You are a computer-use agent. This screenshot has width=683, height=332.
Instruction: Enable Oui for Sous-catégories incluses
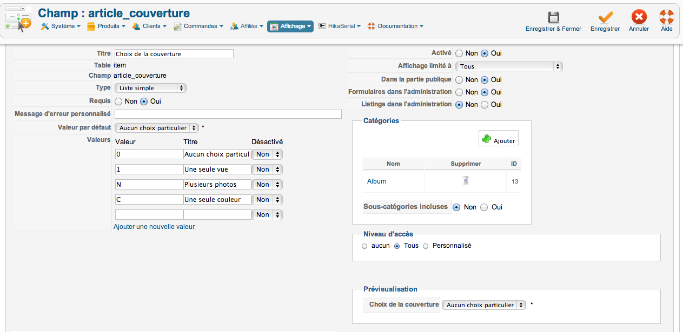pyautogui.click(x=484, y=207)
